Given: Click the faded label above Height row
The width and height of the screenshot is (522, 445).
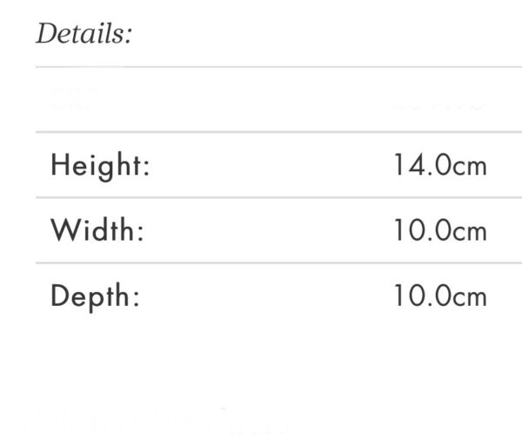Looking at the screenshot, I should pos(76,97).
